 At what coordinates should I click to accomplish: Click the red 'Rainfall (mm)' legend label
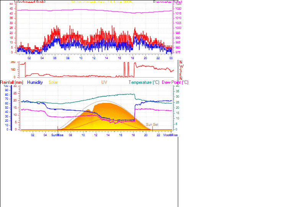click(x=12, y=82)
